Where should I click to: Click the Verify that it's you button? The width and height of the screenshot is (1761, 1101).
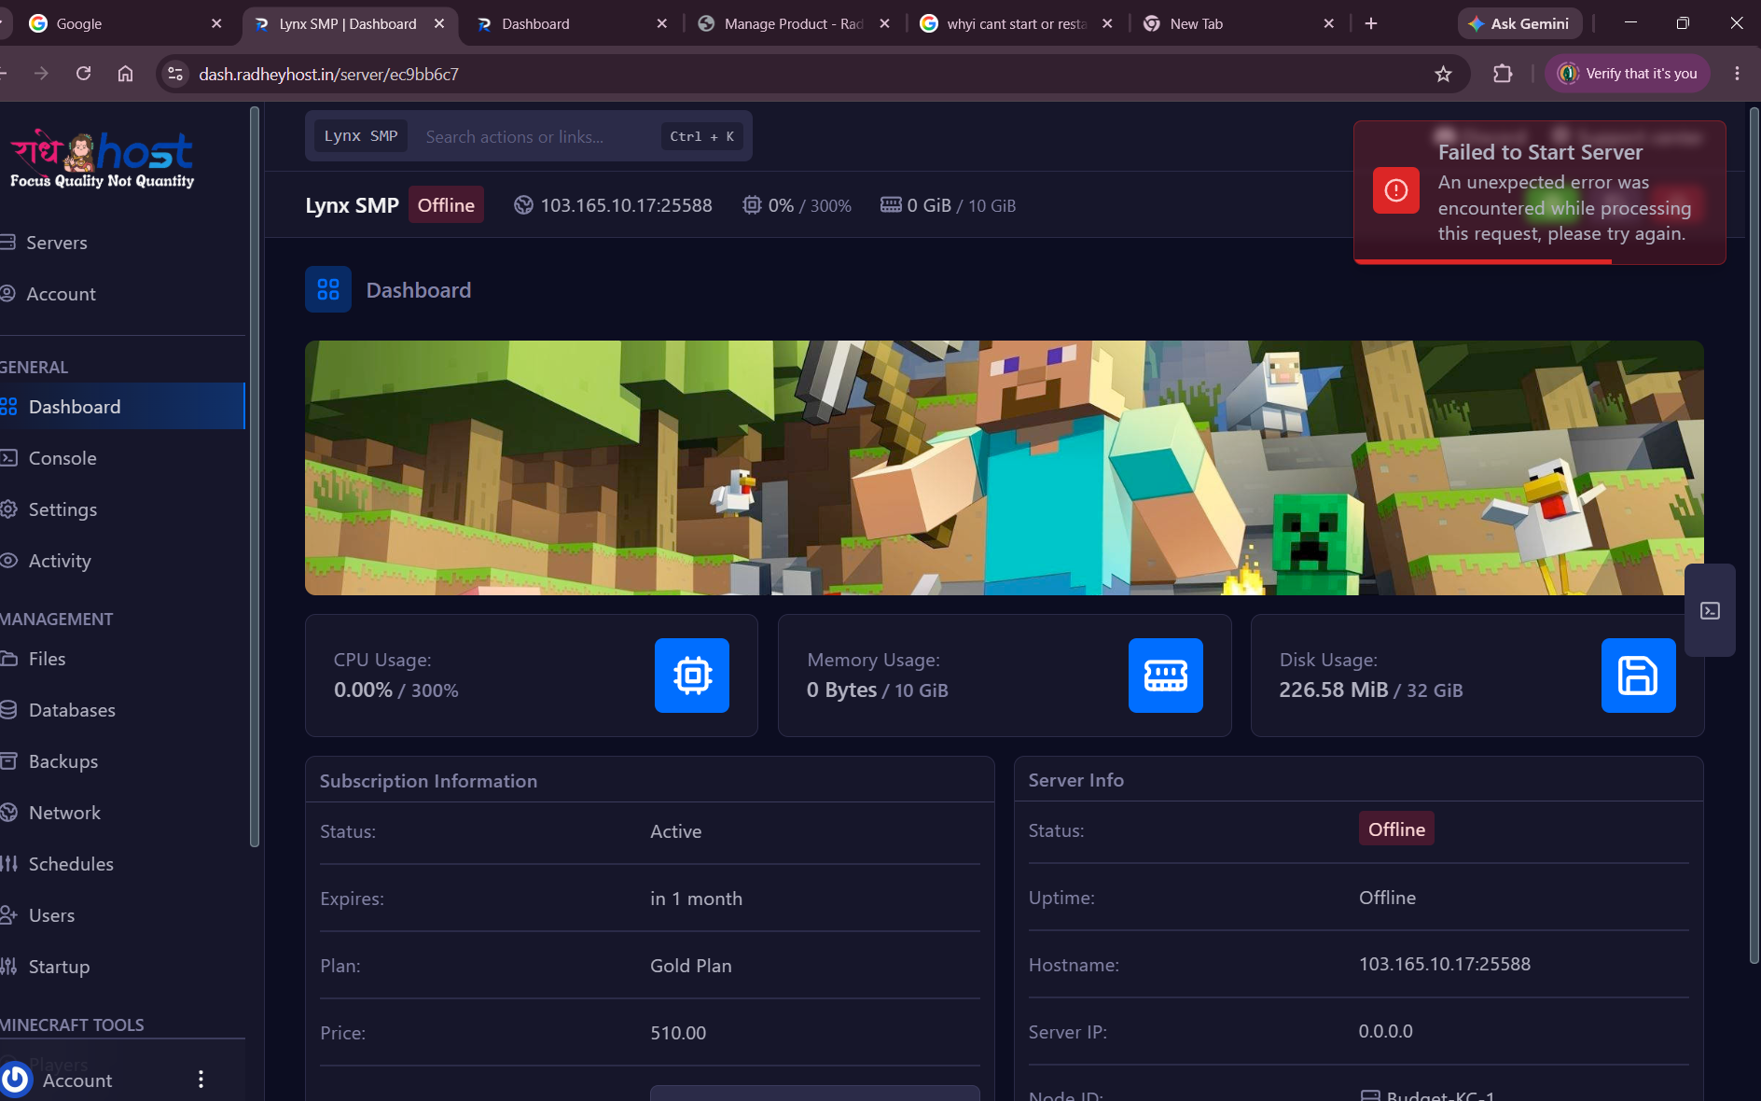(x=1628, y=74)
